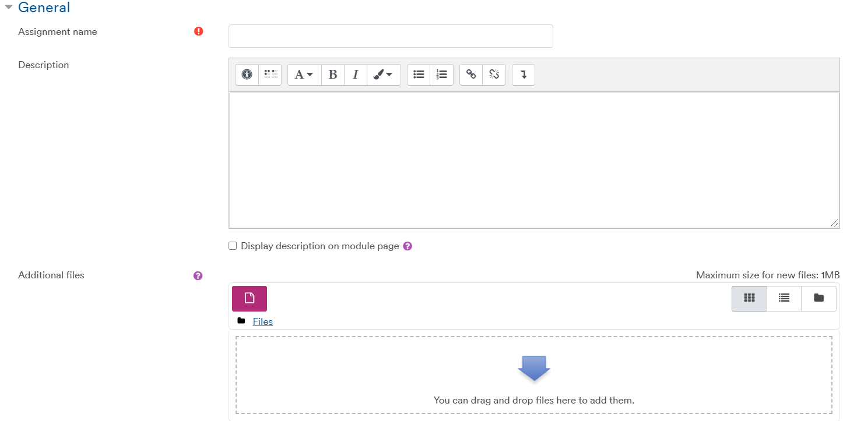Open the Files folder link
Viewport: 843px width, 421px height.
click(262, 321)
